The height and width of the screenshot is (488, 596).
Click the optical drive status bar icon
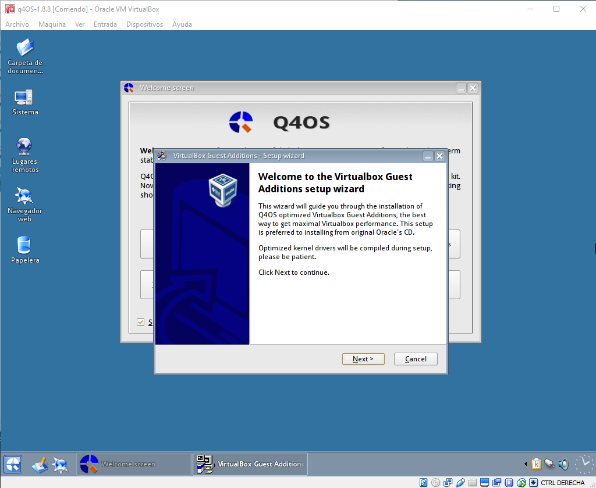(435, 482)
